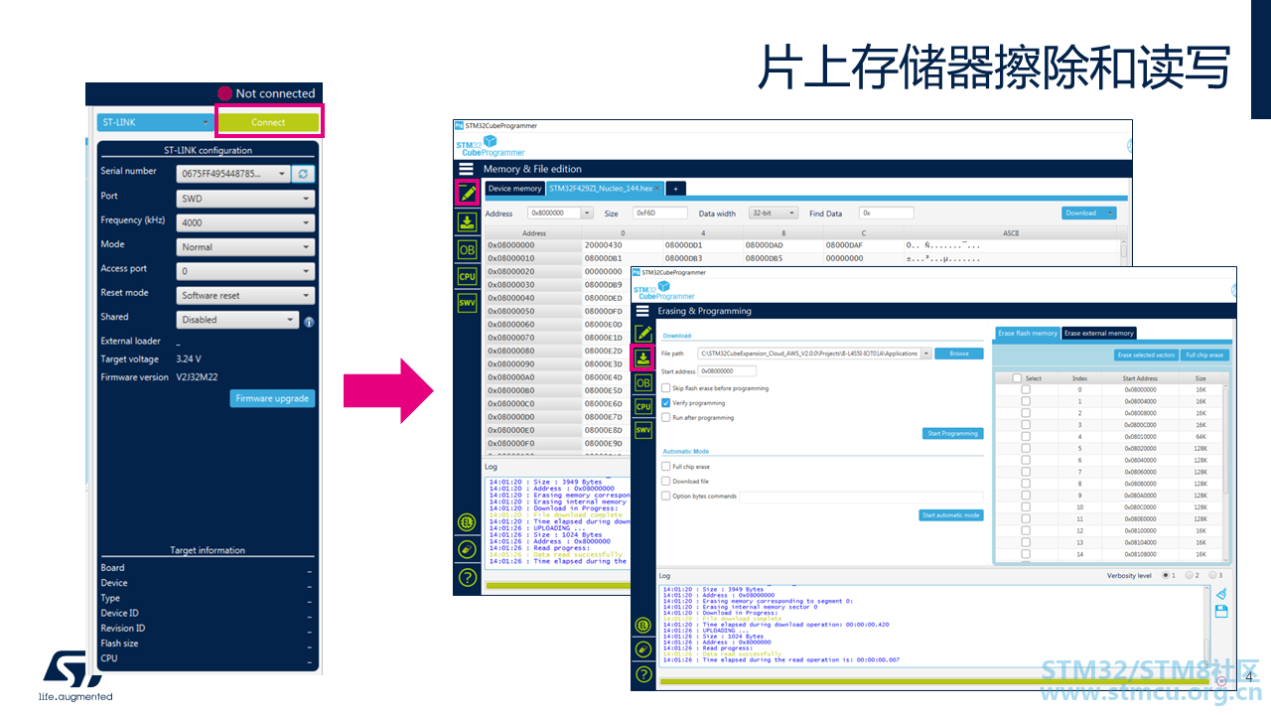Toggle the Select all sectors header checkbox
The image size is (1271, 715).
pyautogui.click(x=1017, y=378)
